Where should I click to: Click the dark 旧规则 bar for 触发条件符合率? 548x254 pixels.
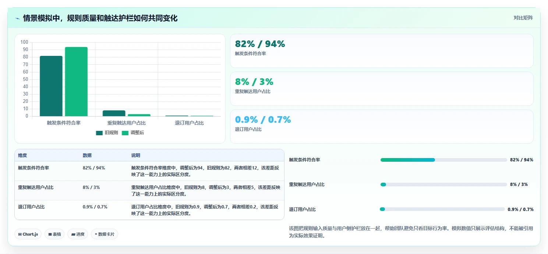[x=51, y=86]
